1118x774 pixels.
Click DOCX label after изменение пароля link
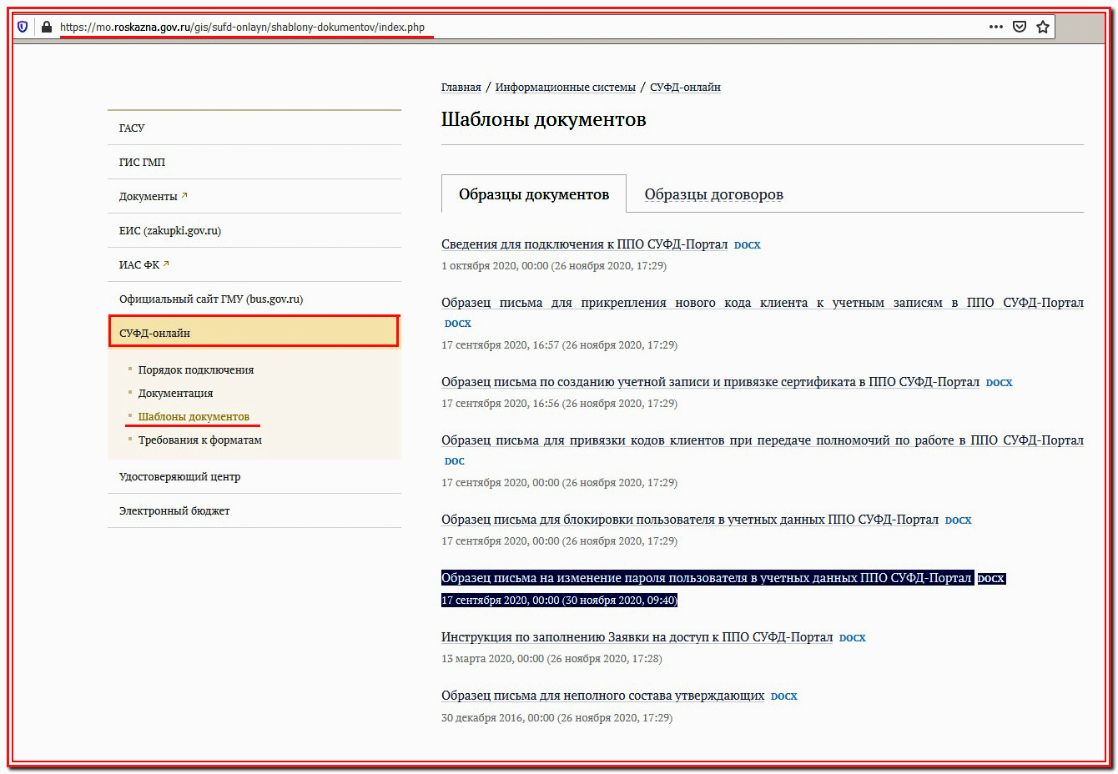(991, 579)
